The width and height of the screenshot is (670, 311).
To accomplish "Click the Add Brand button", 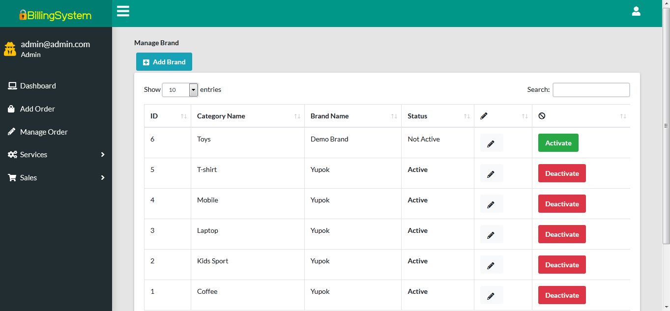I will pos(164,62).
